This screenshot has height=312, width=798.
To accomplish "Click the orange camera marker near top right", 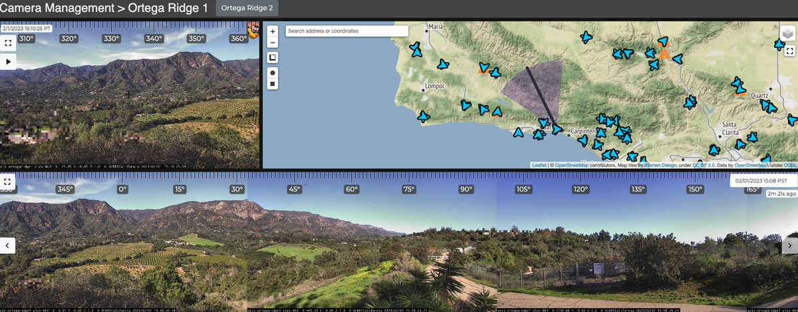I will click(x=663, y=55).
